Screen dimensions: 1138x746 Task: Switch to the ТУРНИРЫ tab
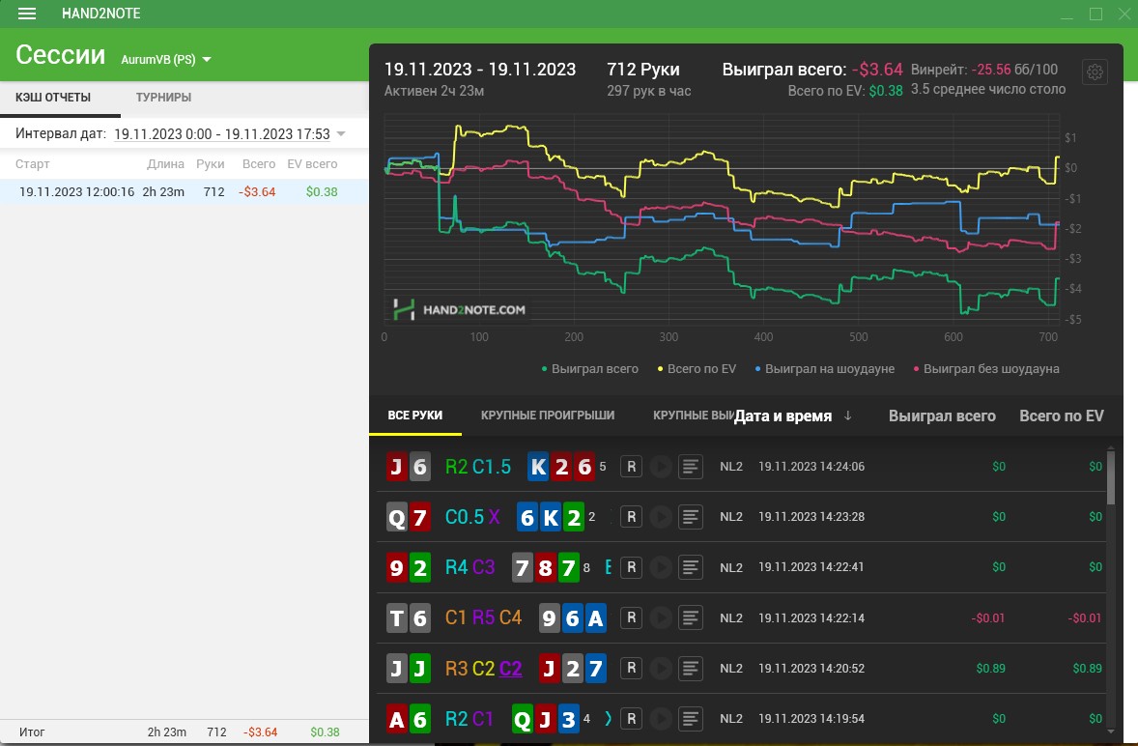(x=163, y=98)
